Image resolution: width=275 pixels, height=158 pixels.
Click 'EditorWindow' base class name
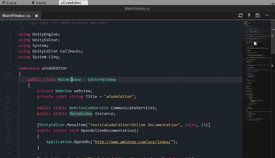tap(102, 79)
